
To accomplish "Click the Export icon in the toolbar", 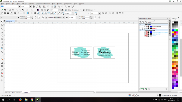I will pyautogui.click(x=45, y=10).
